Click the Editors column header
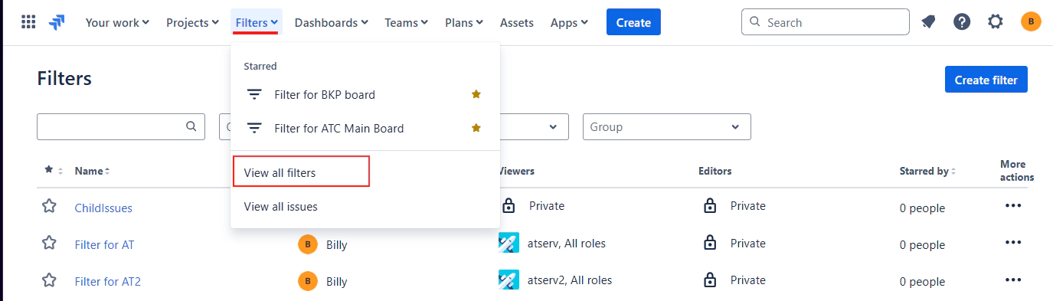This screenshot has height=301, width=1053. coord(715,171)
